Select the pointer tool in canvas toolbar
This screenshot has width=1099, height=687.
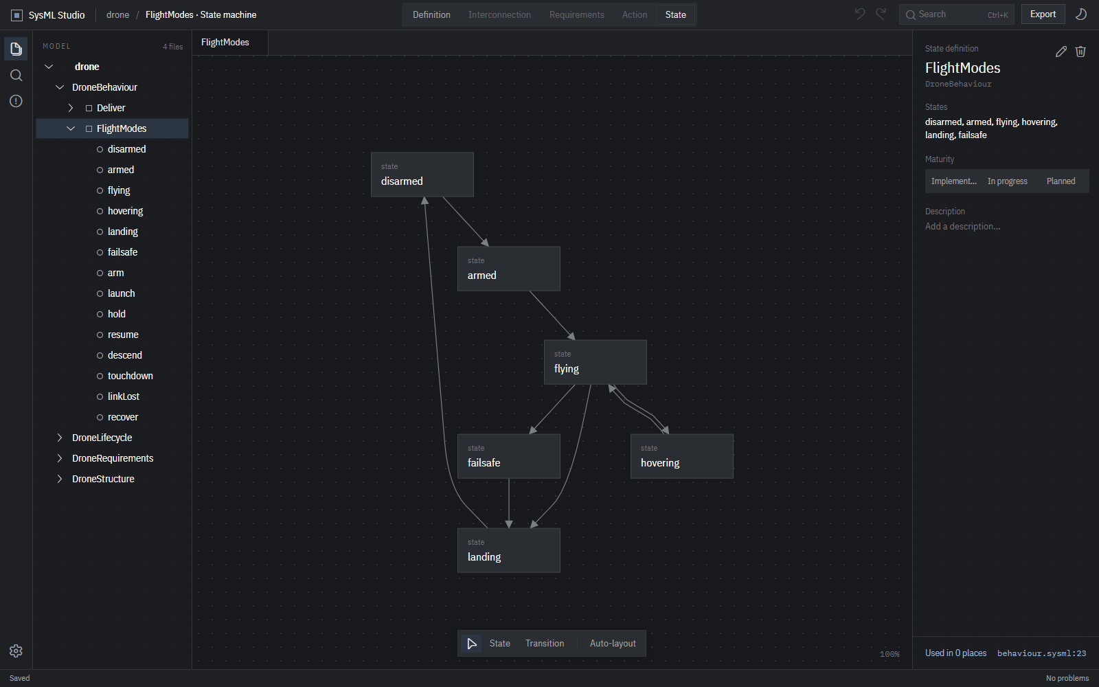(472, 644)
